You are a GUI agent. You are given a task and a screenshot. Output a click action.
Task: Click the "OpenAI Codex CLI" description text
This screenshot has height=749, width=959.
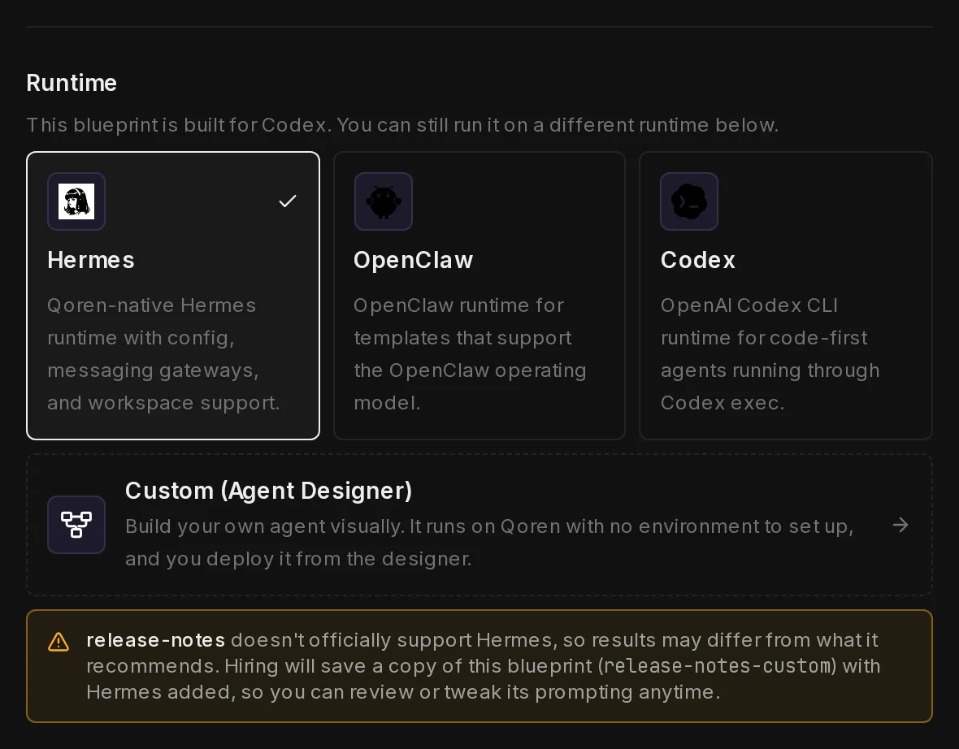[x=770, y=354]
